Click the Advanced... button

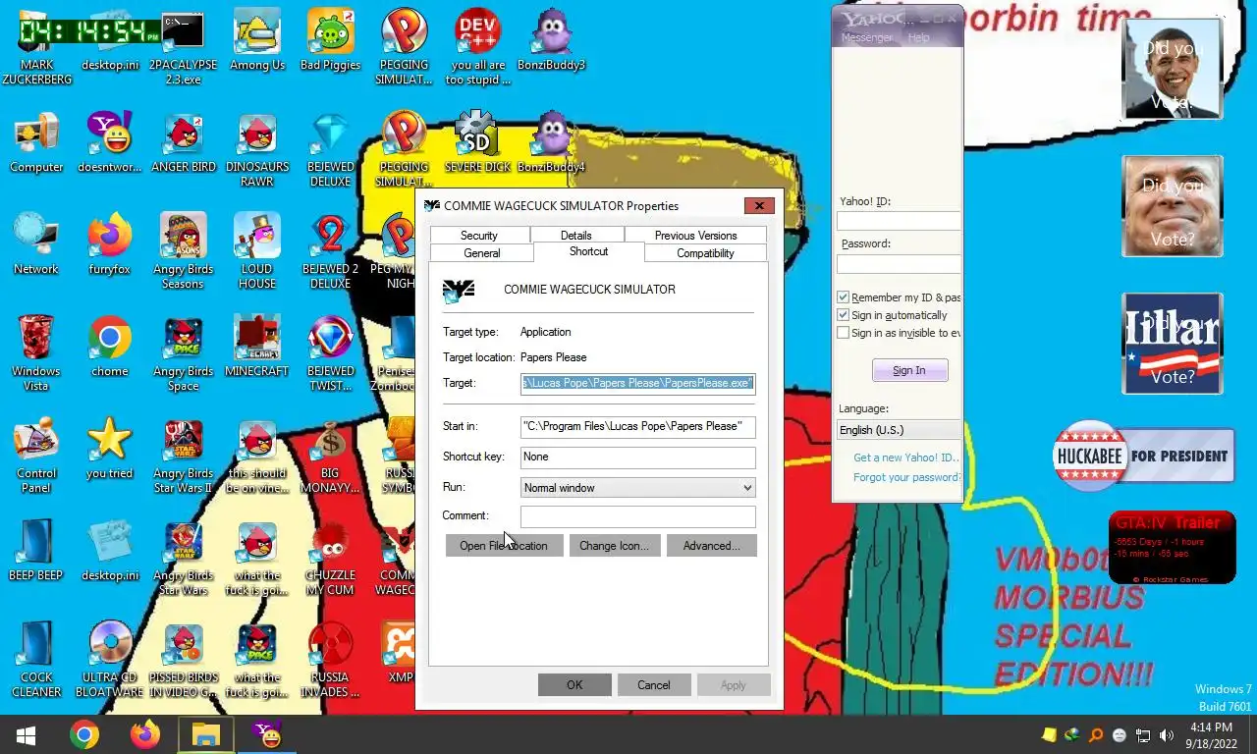pos(712,546)
